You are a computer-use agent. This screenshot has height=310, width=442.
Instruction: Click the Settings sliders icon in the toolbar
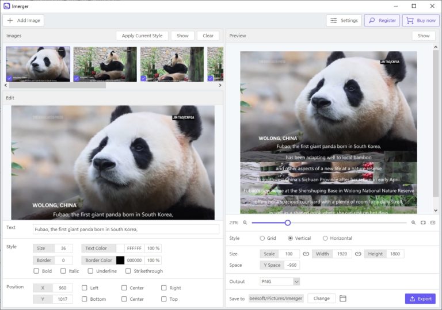point(333,21)
